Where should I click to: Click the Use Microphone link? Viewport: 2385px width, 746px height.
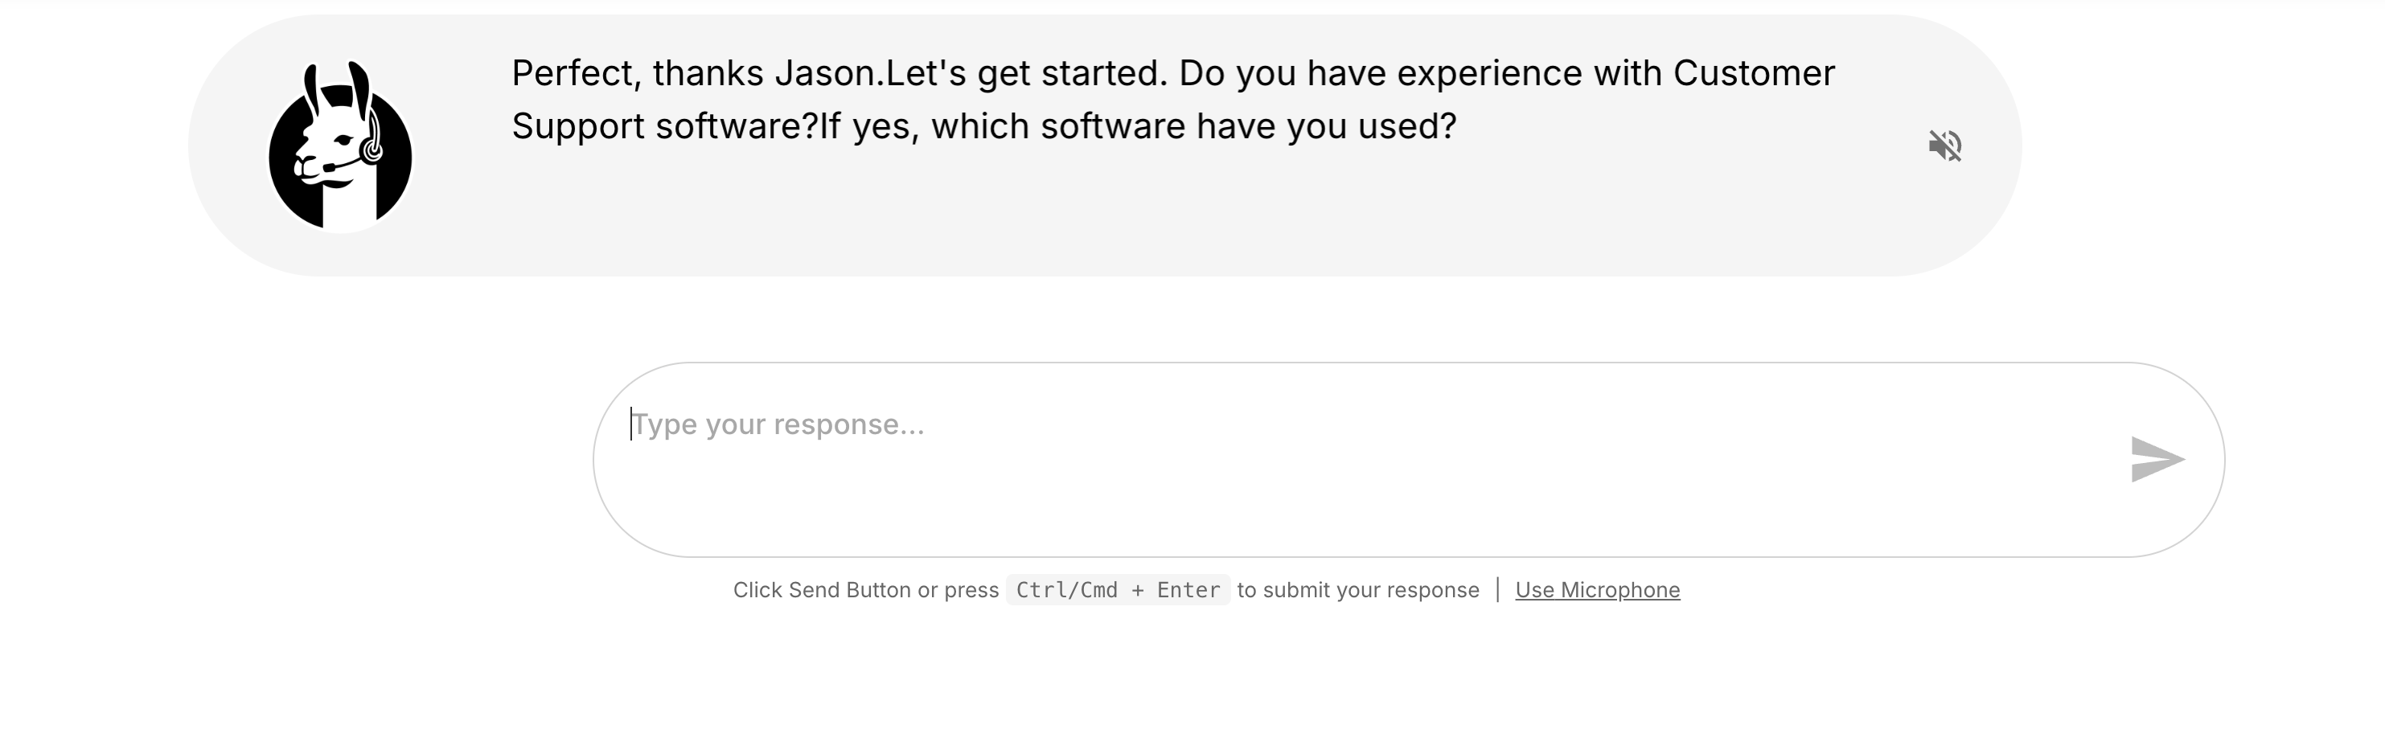tap(1596, 589)
